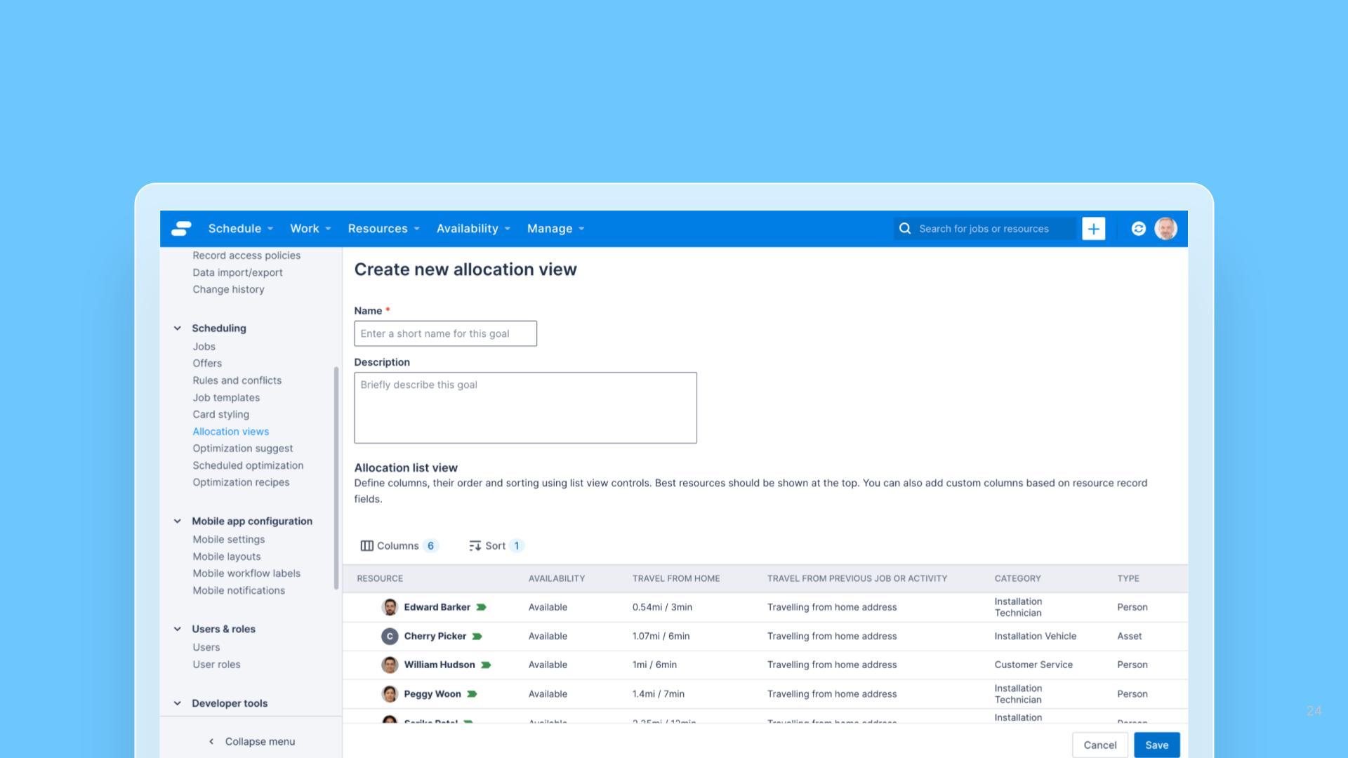Click the 1.07mi / 6min cell

click(661, 637)
